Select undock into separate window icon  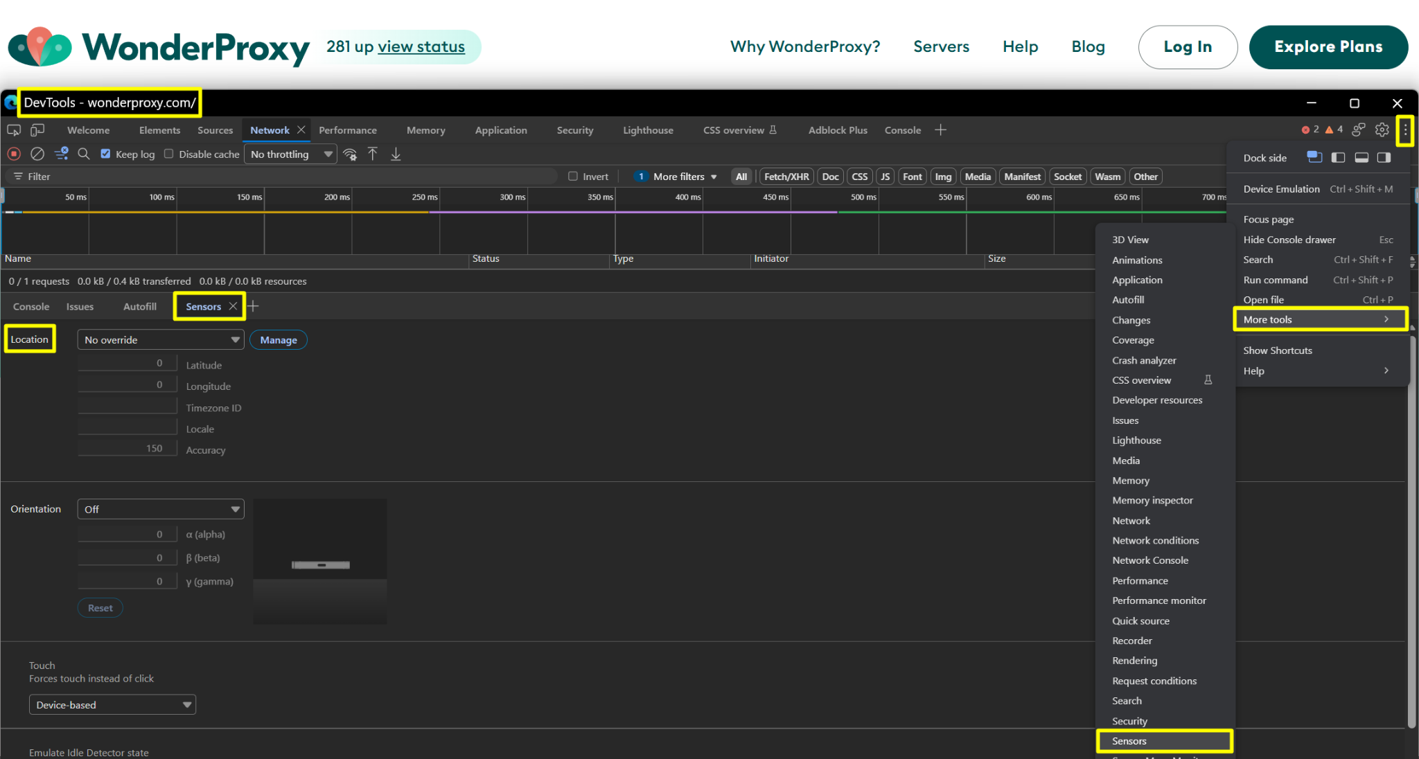1314,157
